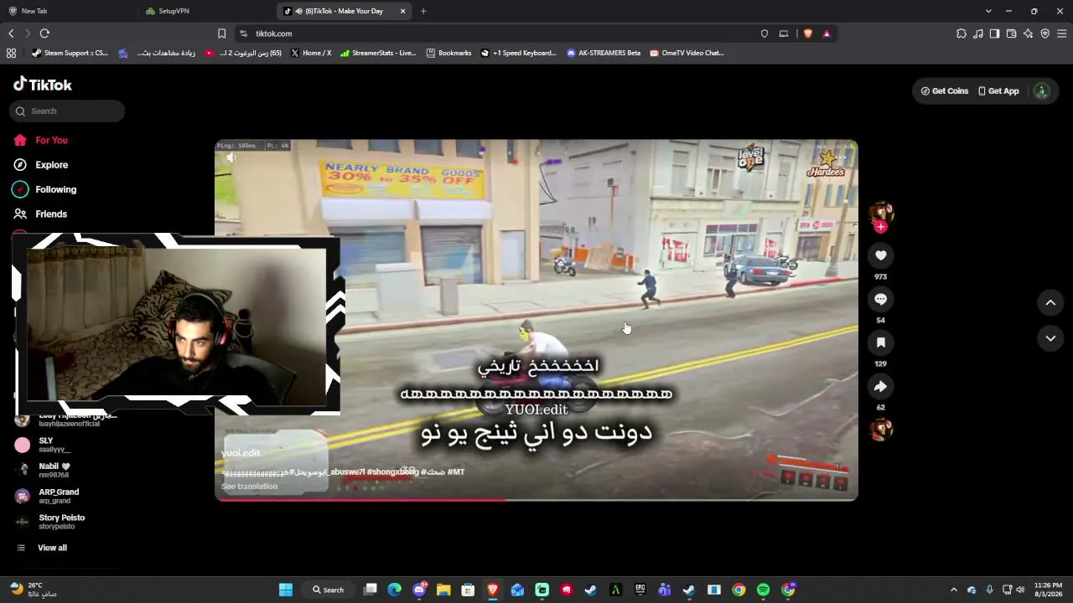Close the TikTok browser tab

[403, 11]
